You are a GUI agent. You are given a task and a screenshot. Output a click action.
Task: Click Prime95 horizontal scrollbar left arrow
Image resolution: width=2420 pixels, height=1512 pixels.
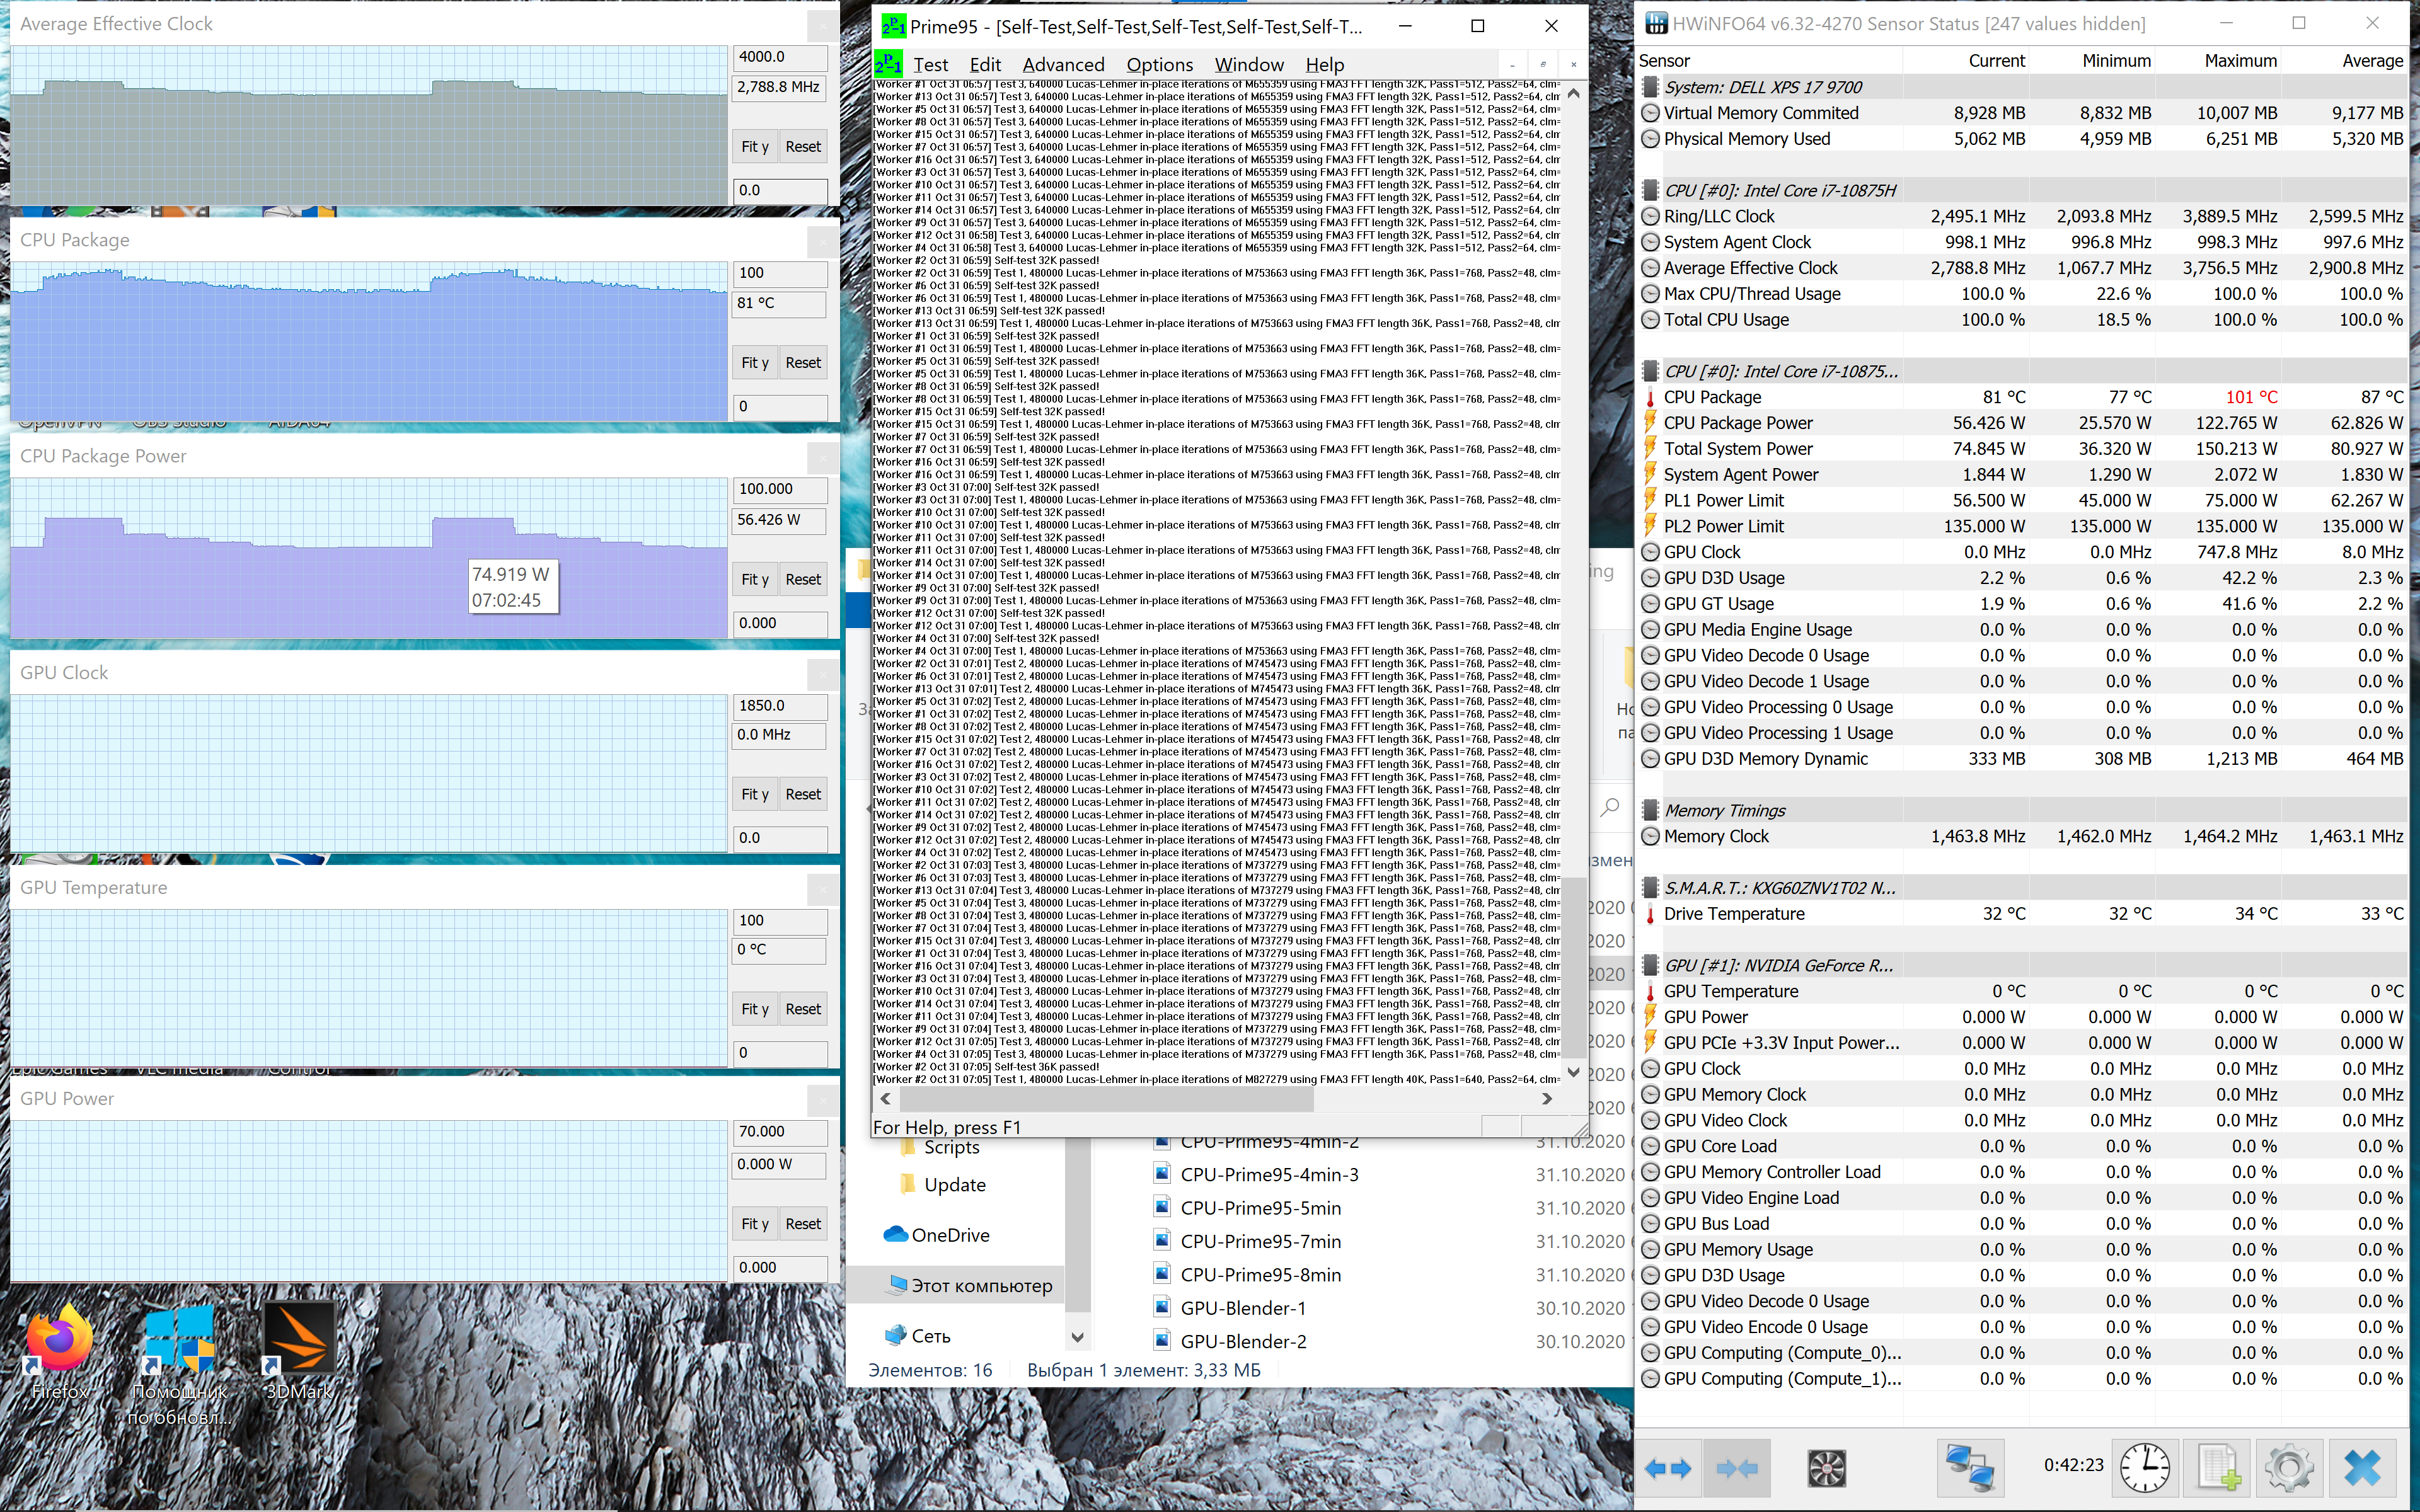coord(885,1098)
